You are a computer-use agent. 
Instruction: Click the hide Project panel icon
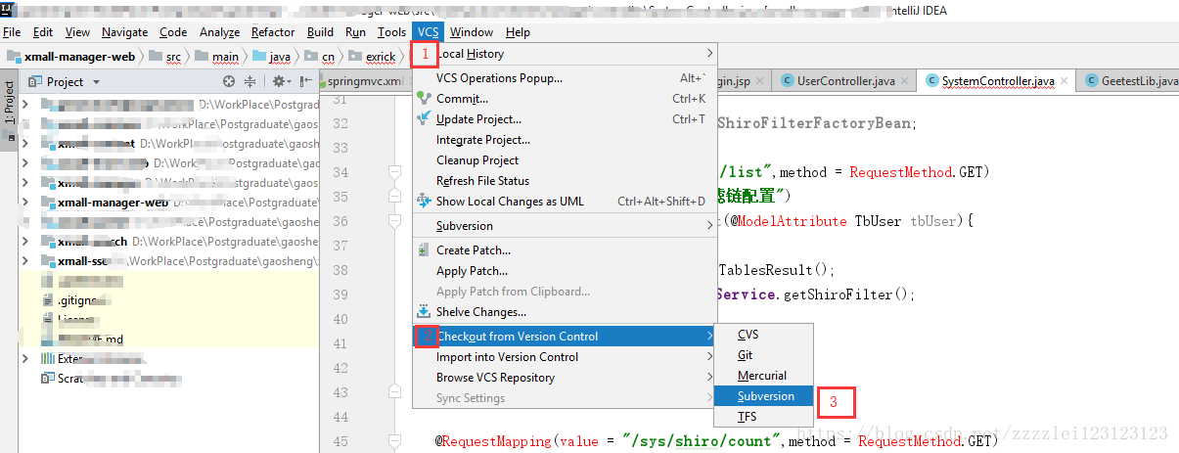[x=304, y=82]
